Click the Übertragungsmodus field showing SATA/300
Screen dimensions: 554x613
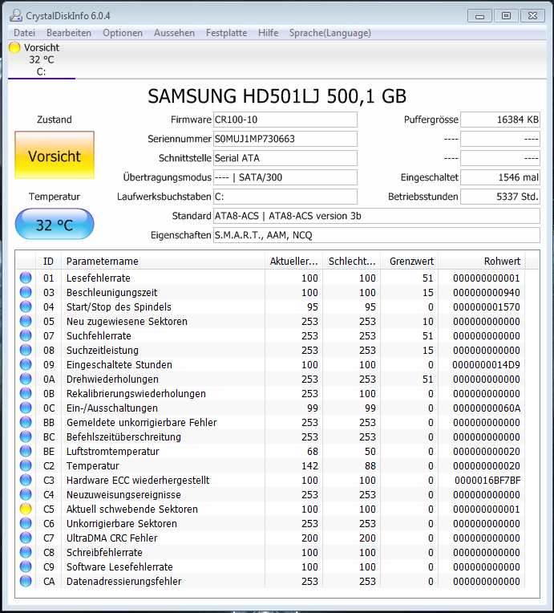tap(285, 177)
